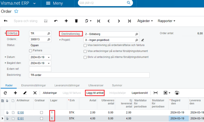The width and height of the screenshot is (204, 122).
Task: Open attachment icon for row E100
Action: 7,112
